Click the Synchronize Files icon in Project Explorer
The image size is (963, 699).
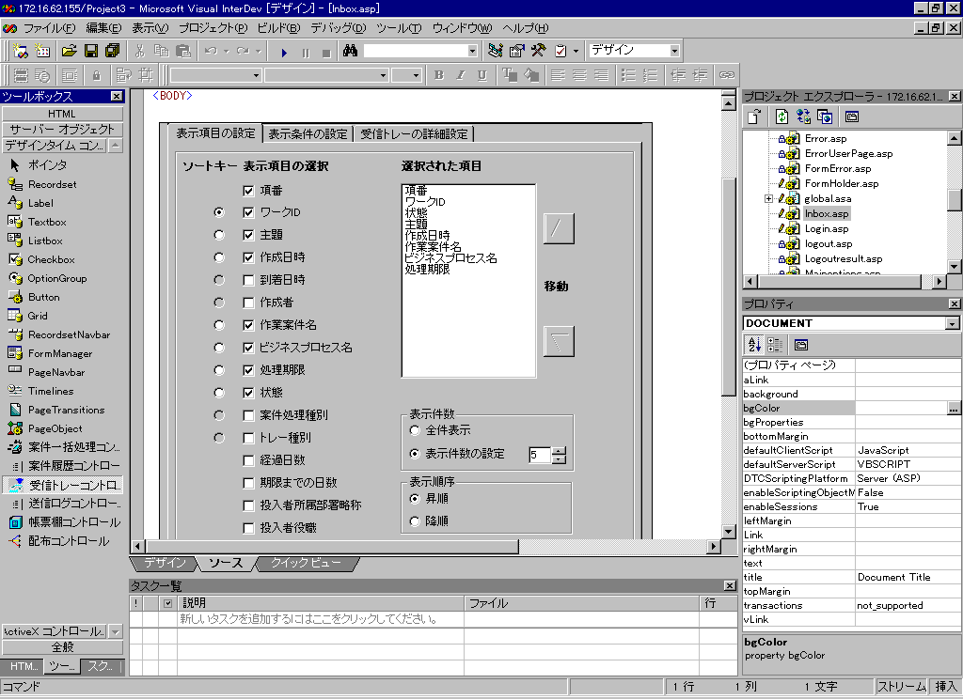pyautogui.click(x=803, y=116)
